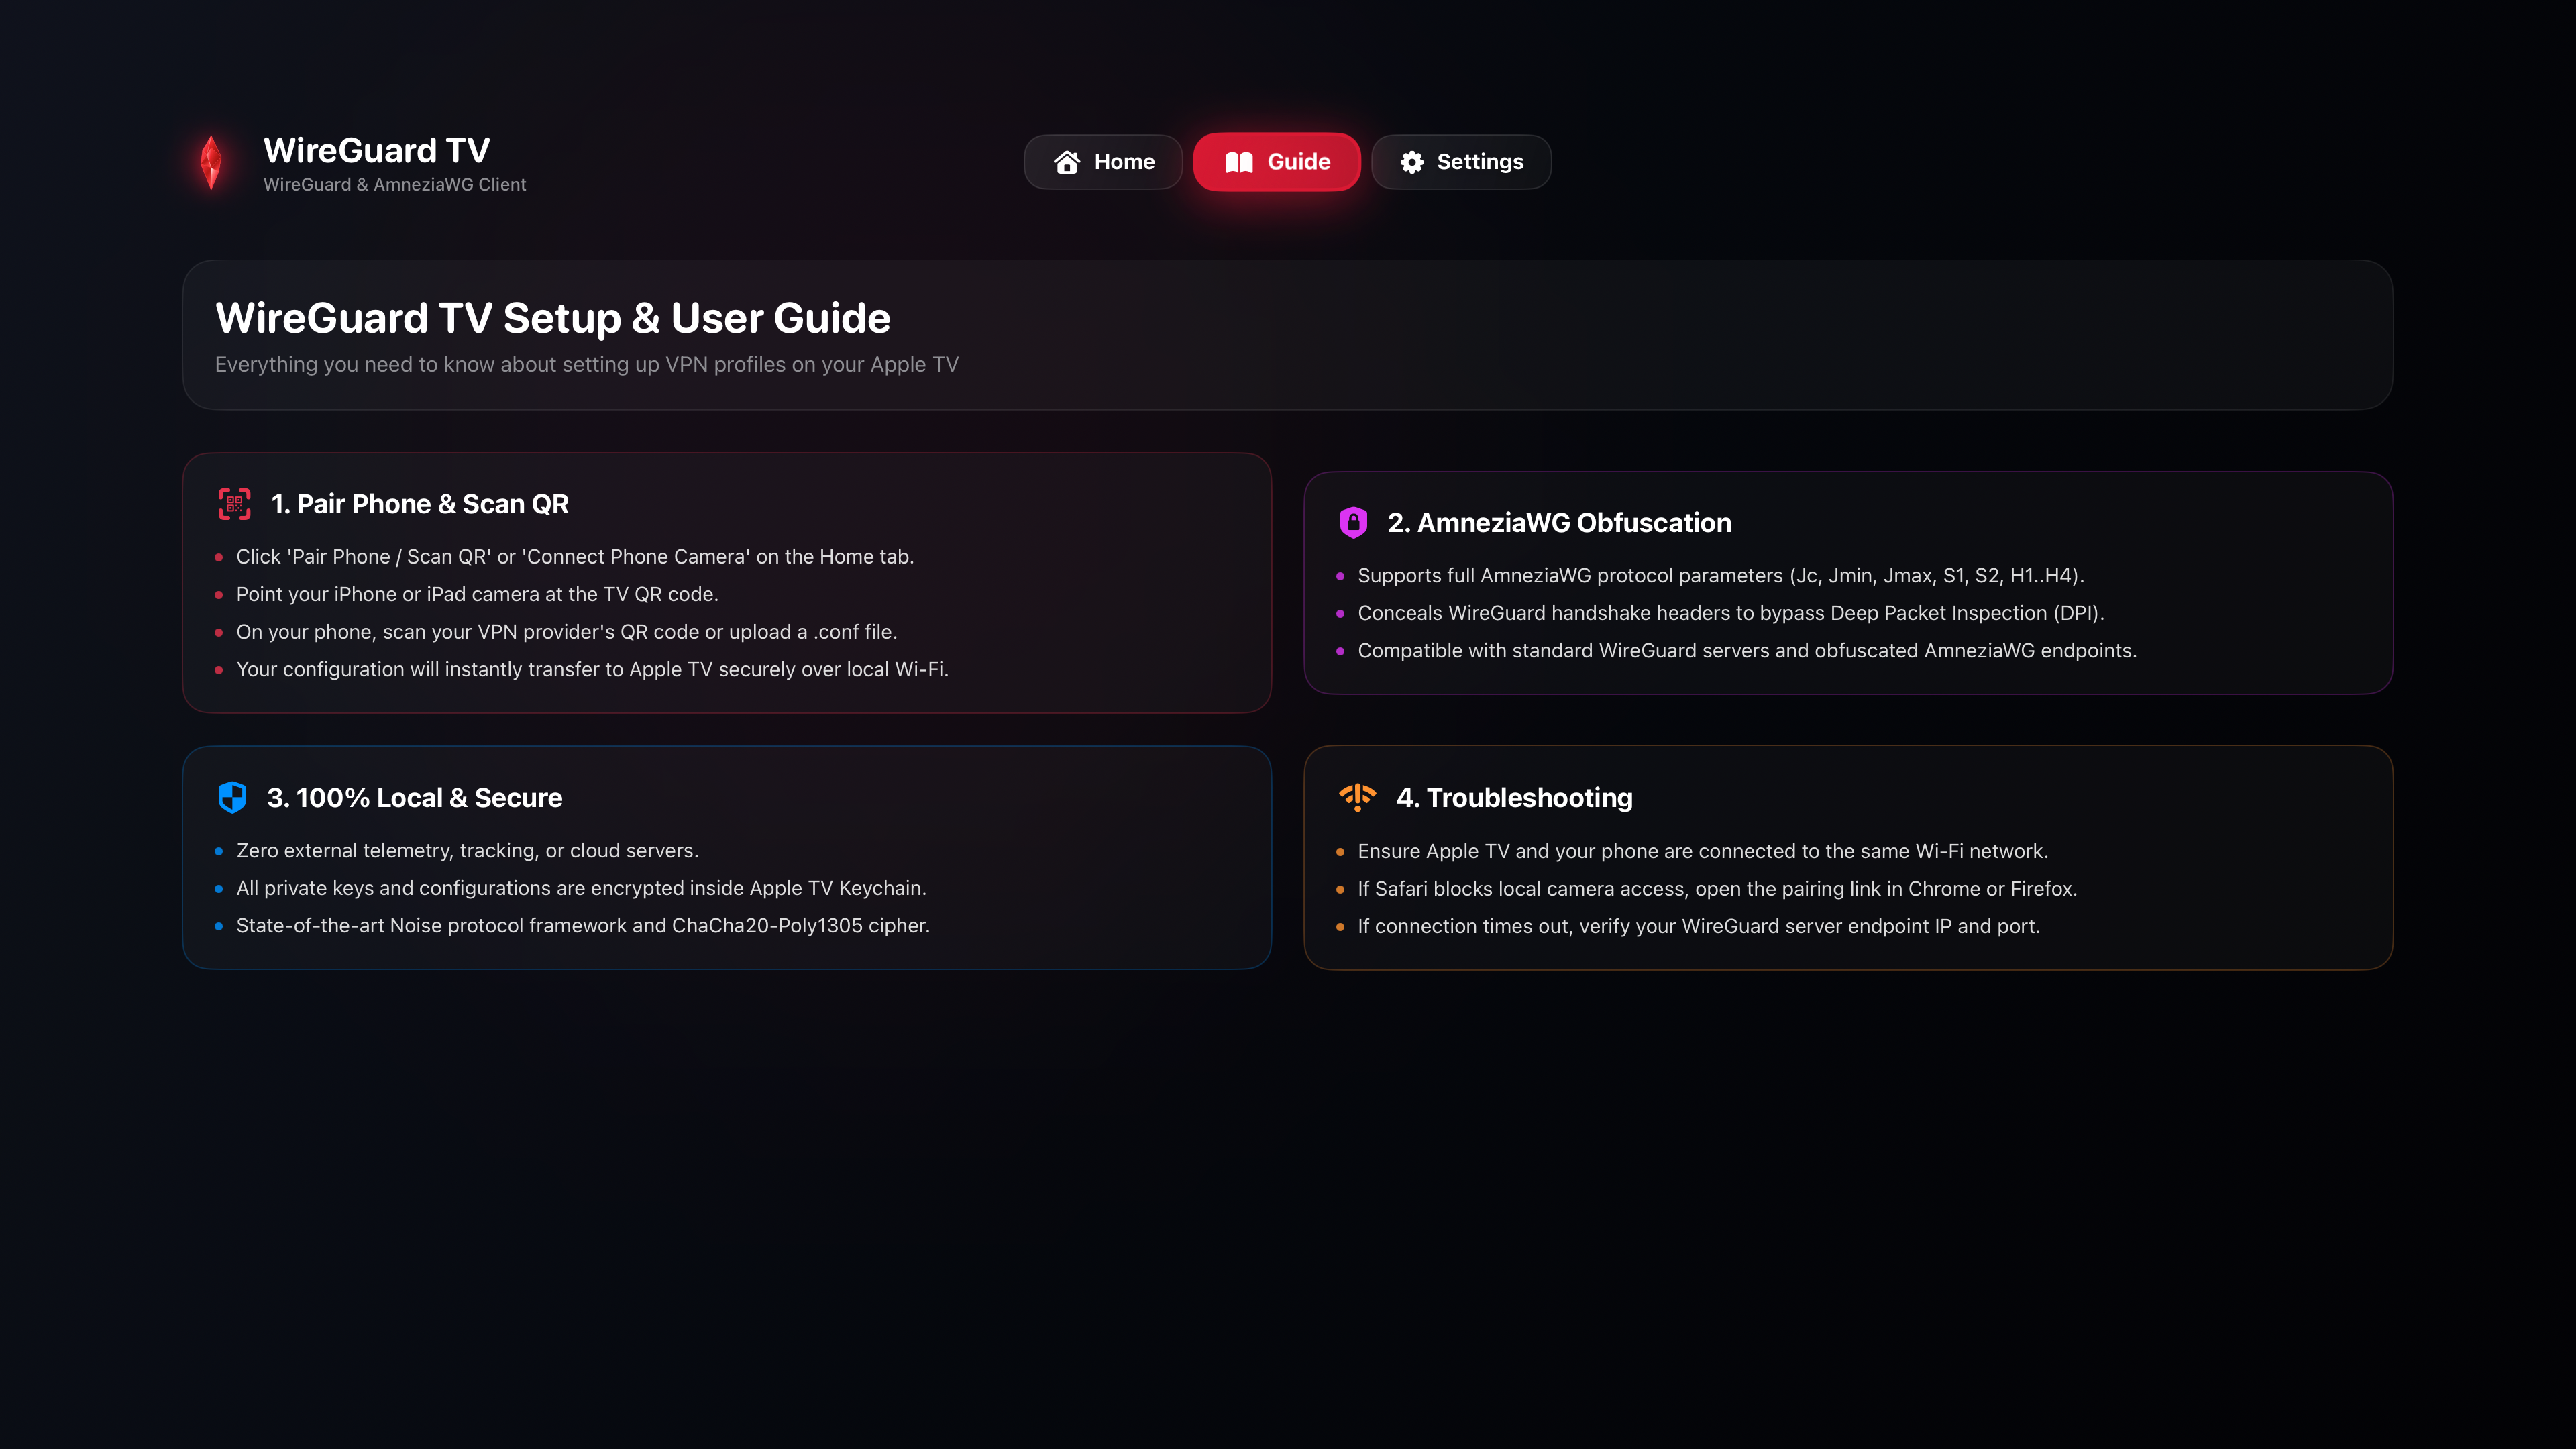The width and height of the screenshot is (2576, 1449).
Task: Click 'Everything you need to know' subtitle text
Action: (586, 365)
